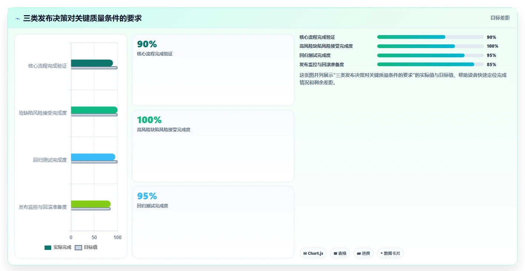Click the description paragraph starting 这张图并列展示

click(403, 79)
